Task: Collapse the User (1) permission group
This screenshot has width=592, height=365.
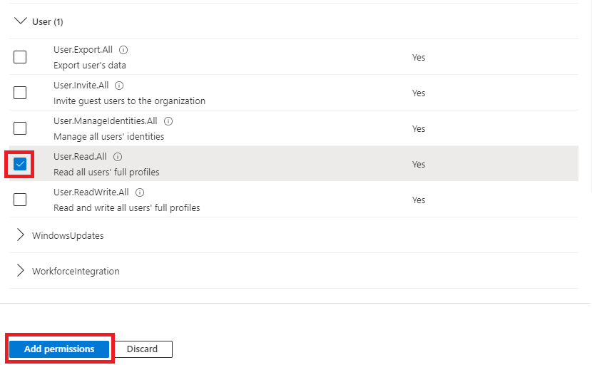Action: (x=21, y=21)
